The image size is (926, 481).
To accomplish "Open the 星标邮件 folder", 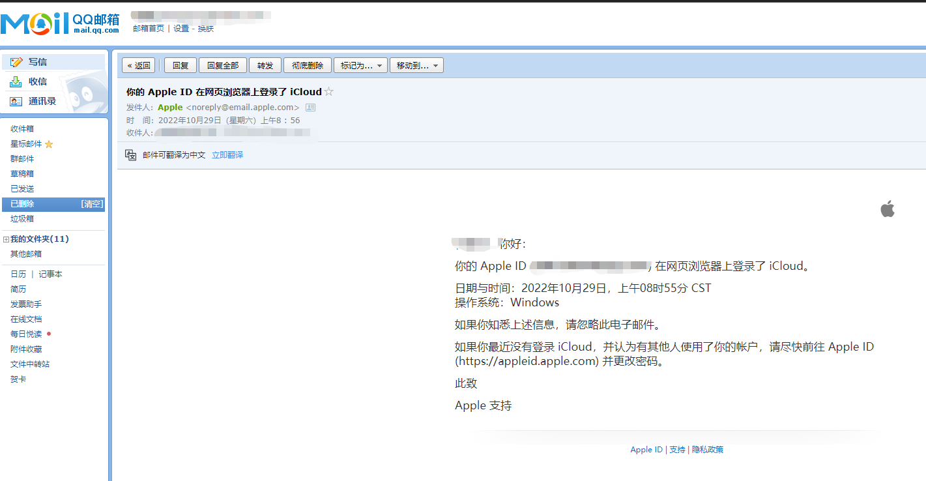I will click(26, 144).
